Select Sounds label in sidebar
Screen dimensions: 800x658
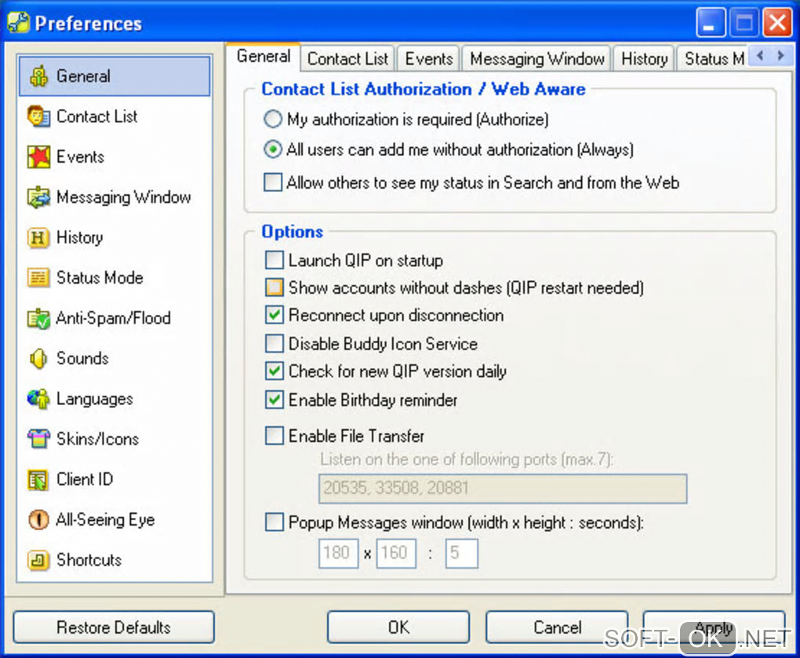tap(82, 358)
